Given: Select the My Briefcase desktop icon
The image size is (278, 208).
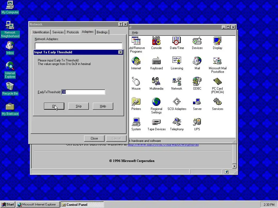Looking at the screenshot, I should point(10,109).
